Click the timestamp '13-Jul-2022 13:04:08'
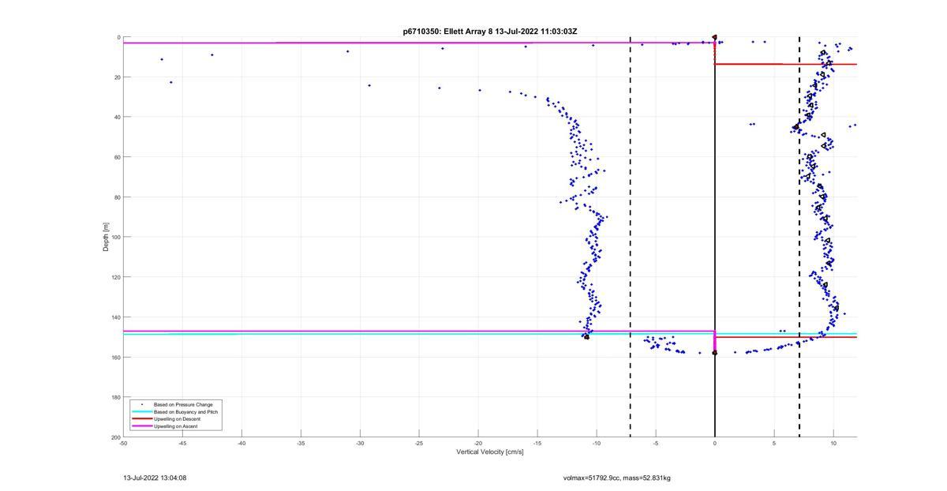This screenshot has width=947, height=491. pos(155,478)
